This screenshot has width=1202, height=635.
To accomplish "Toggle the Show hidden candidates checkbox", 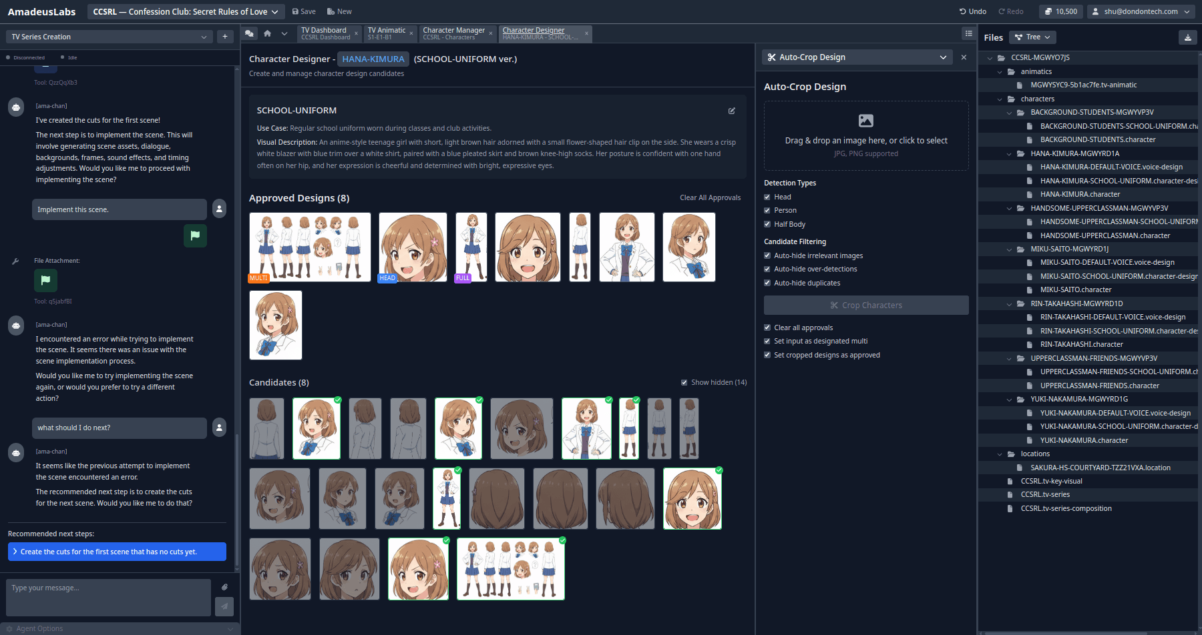I will 684,382.
